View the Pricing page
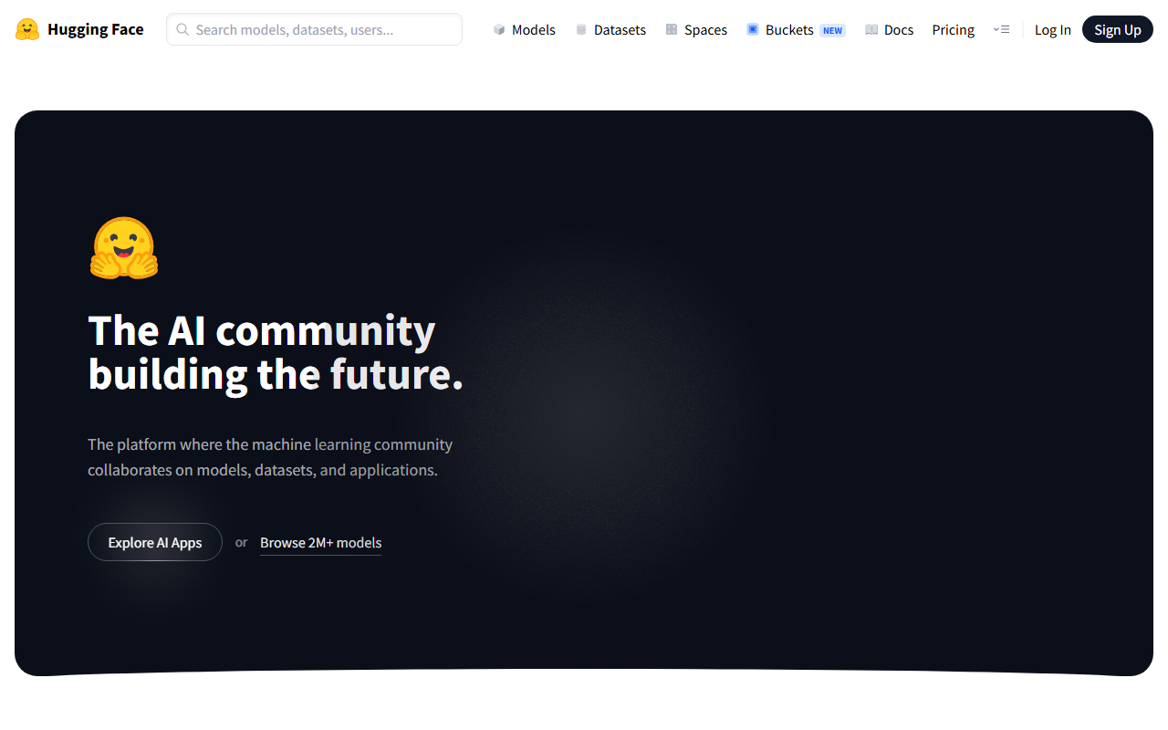This screenshot has width=1168, height=730. click(954, 29)
